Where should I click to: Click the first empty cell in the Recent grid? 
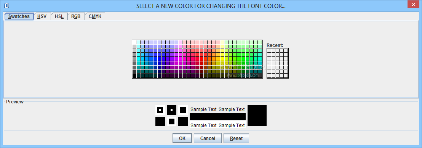tap(269, 50)
